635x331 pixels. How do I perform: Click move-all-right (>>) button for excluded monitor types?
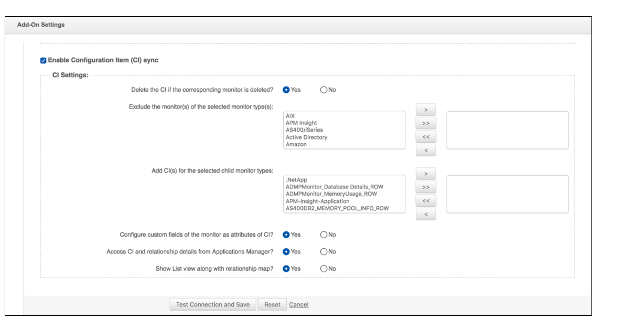[426, 124]
